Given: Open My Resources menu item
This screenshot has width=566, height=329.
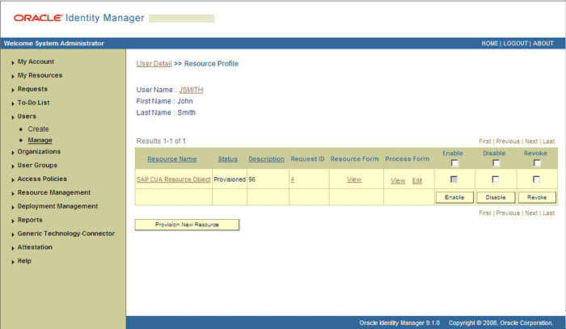Looking at the screenshot, I should (x=40, y=75).
